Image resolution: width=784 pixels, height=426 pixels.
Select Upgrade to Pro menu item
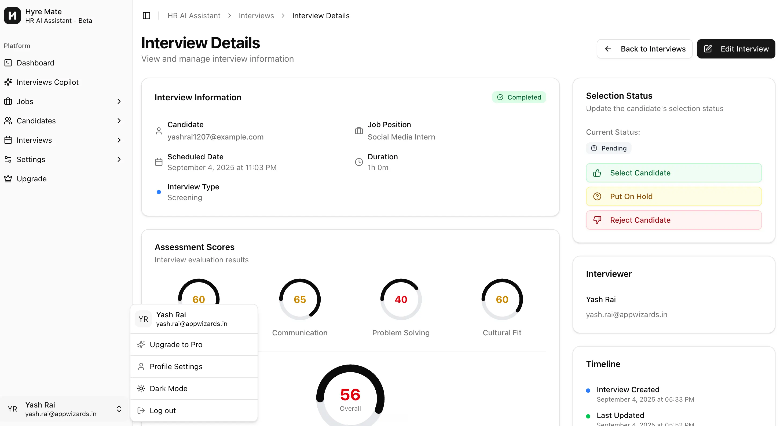point(194,344)
